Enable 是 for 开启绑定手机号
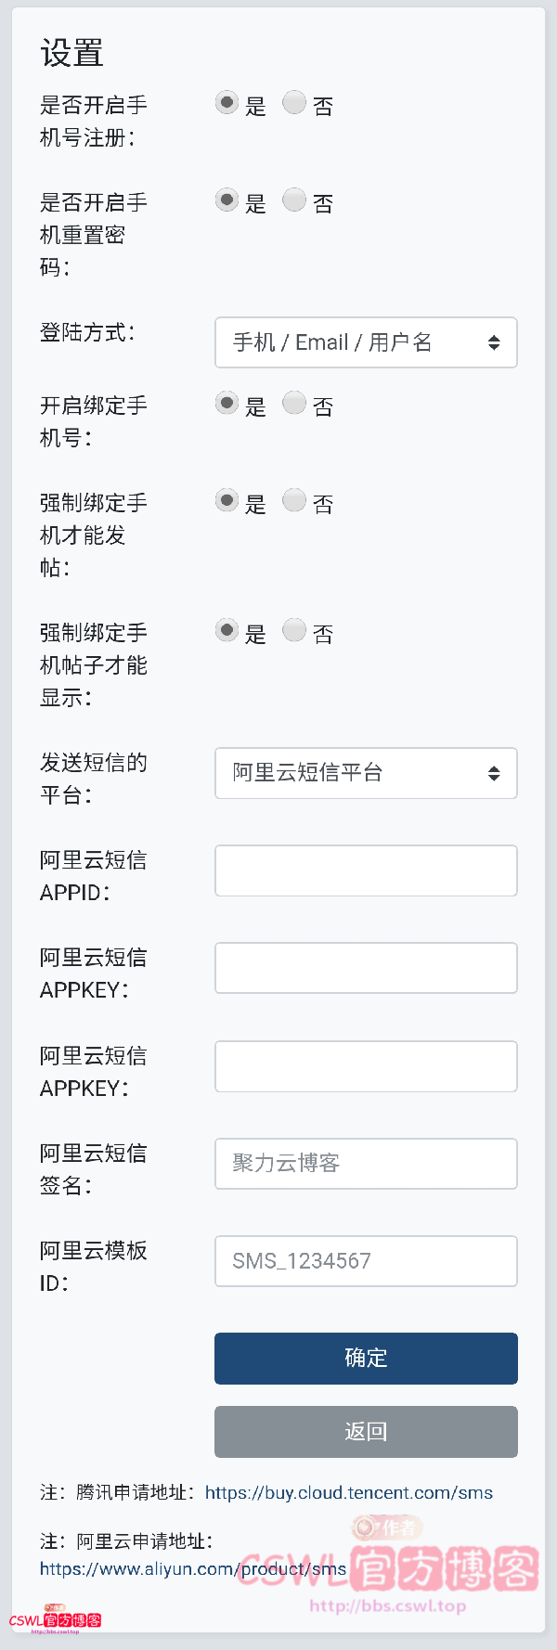Viewport: 557px width, 1650px height. 227,403
